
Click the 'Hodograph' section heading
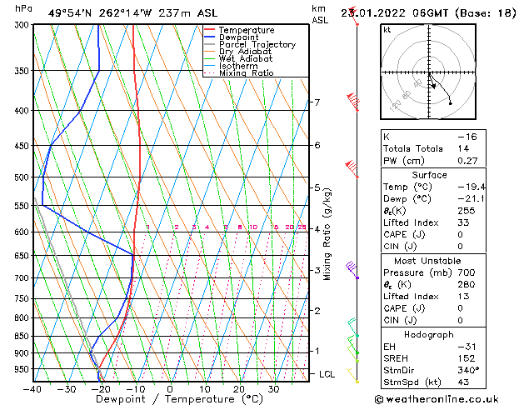(429, 335)
